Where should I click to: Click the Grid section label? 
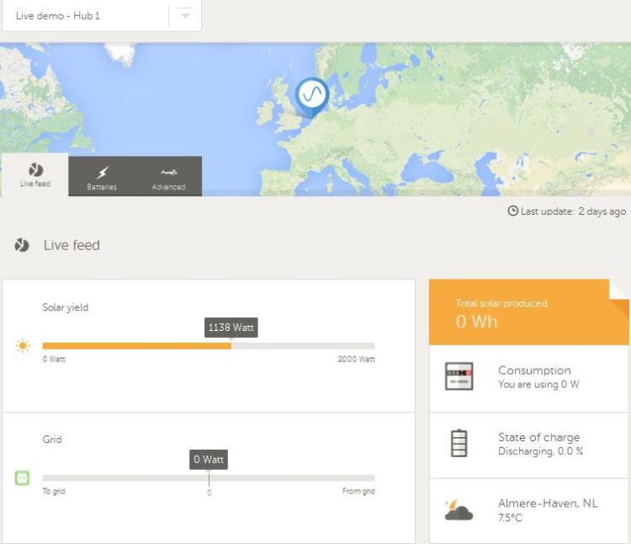pyautogui.click(x=52, y=440)
